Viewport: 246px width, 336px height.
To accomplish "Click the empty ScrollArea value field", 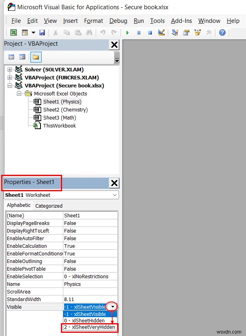I will (x=90, y=291).
